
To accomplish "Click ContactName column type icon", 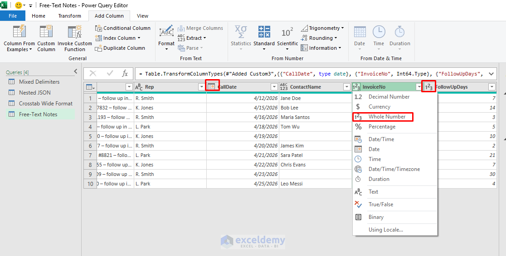I will pos(284,87).
